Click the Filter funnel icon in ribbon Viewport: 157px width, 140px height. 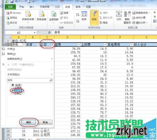tap(94, 14)
